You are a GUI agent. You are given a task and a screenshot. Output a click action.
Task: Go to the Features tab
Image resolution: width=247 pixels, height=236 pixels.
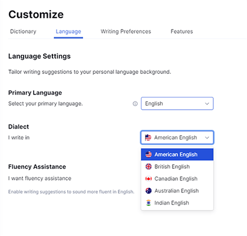click(x=182, y=31)
